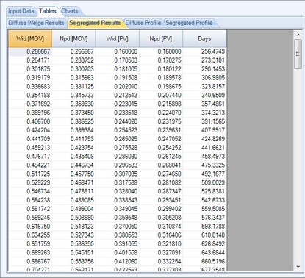Screen dimensions: 305x278
Task: Open the Segregated Profile tab
Action: click(x=189, y=23)
